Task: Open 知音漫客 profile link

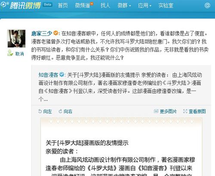Action: pyautogui.click(x=48, y=75)
